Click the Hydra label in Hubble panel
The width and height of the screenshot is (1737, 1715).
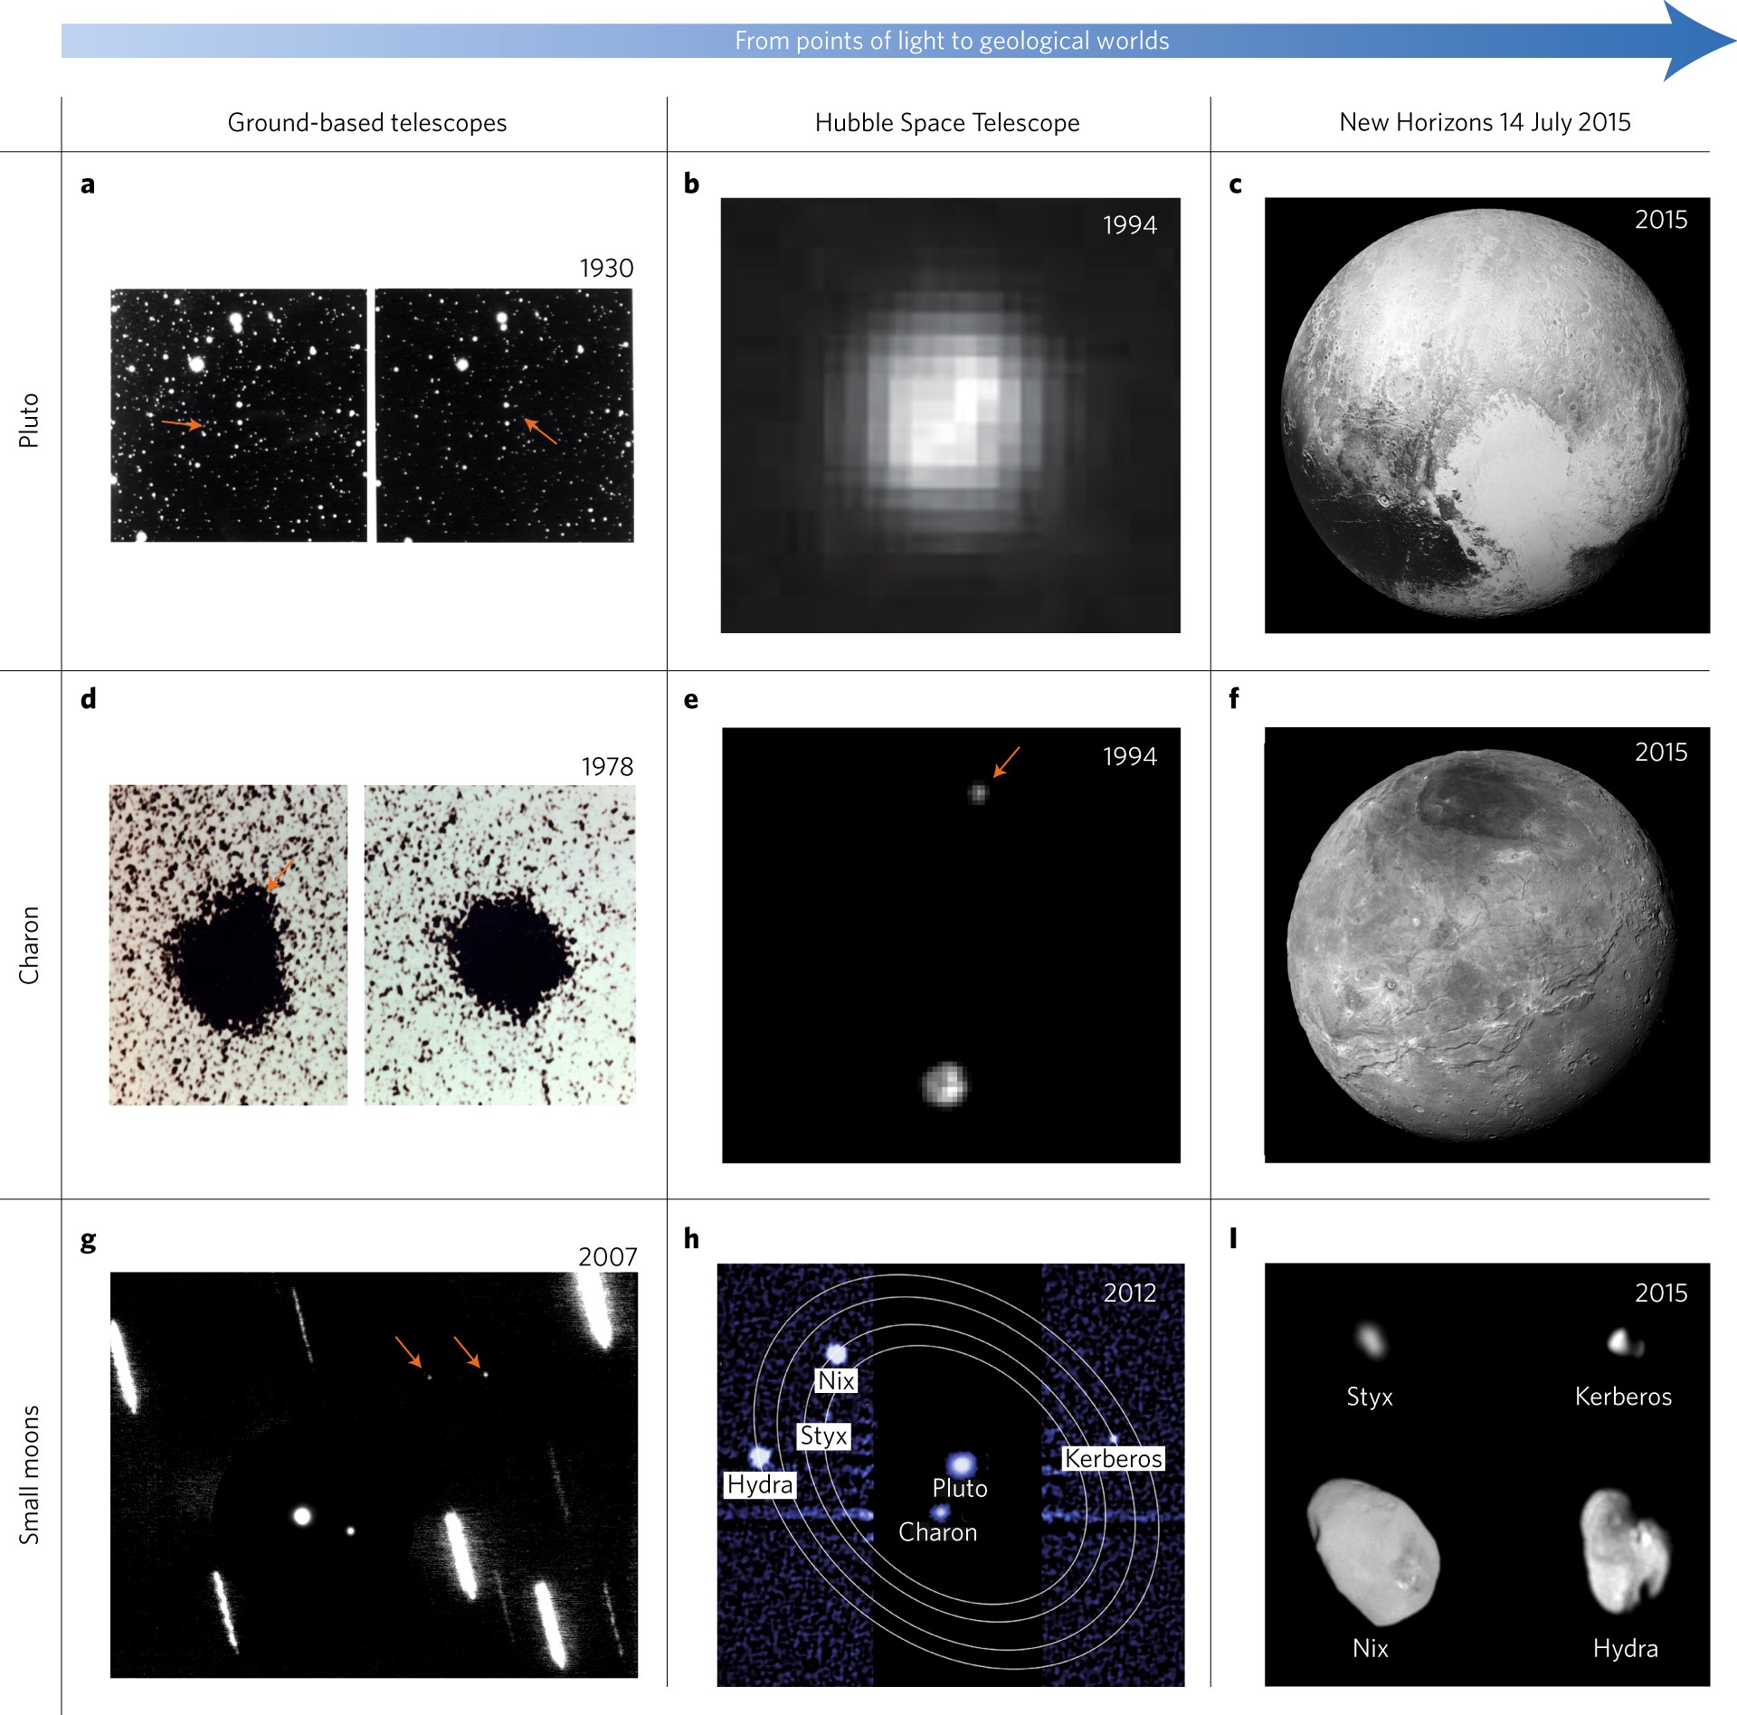[760, 1484]
